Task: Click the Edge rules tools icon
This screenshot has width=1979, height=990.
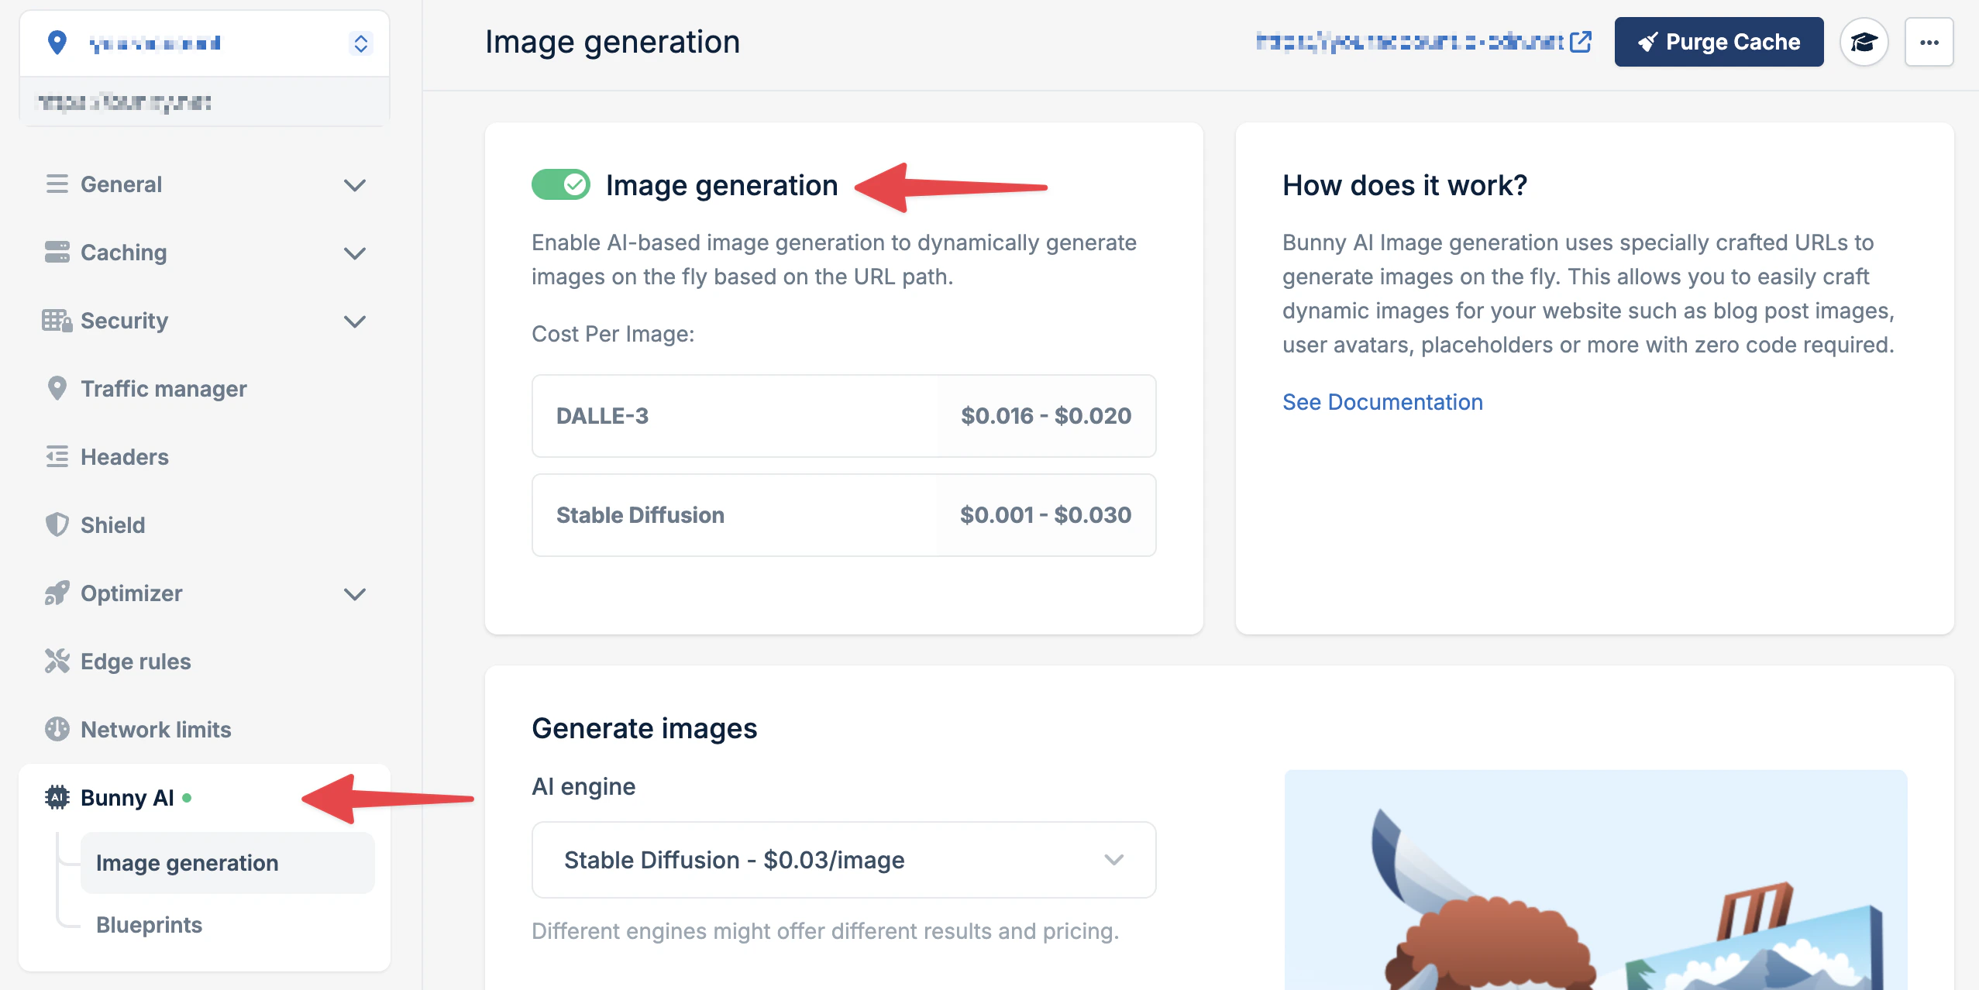Action: (57, 662)
